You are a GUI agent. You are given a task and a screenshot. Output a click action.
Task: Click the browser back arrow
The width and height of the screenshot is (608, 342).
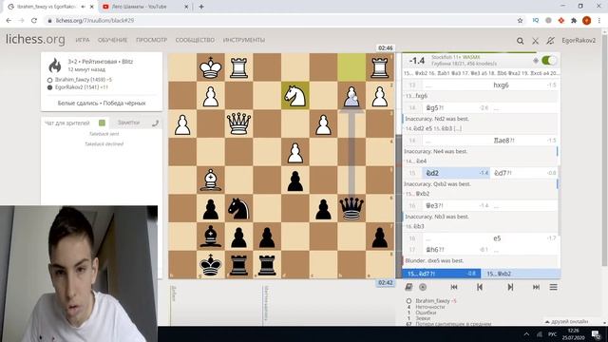(x=9, y=20)
